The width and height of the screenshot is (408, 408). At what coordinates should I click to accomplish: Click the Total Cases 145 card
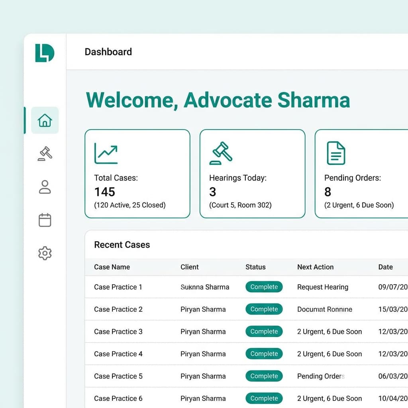pos(137,173)
